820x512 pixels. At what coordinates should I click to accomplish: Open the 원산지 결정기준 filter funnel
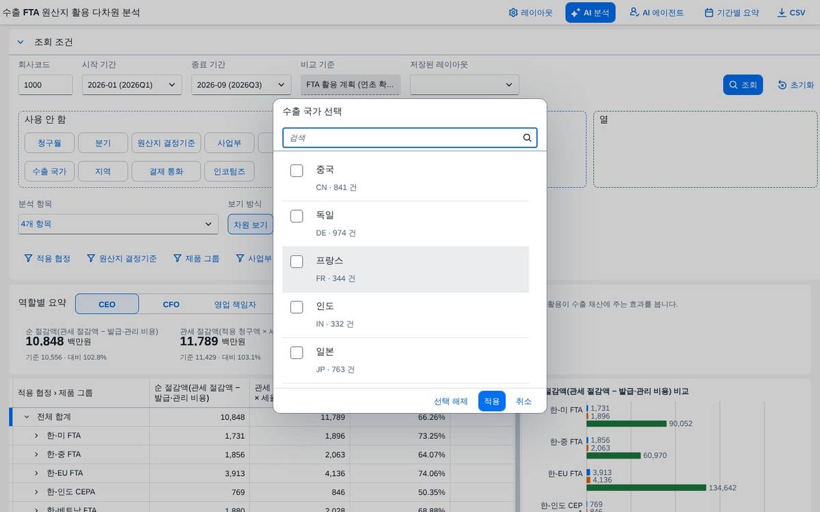point(91,259)
